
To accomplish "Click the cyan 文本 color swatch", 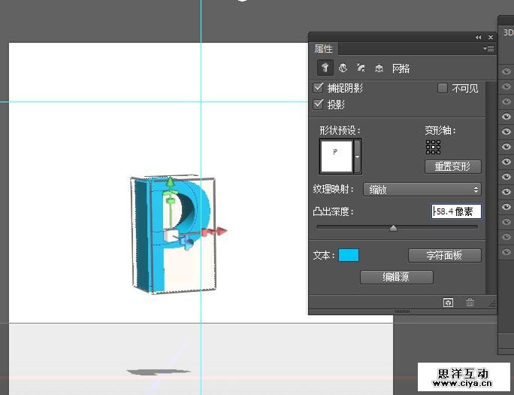I will 349,255.
